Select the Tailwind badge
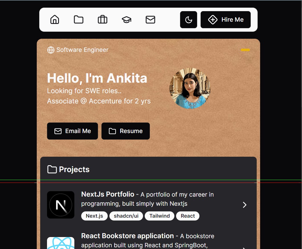This screenshot has height=249, width=302. [x=159, y=216]
